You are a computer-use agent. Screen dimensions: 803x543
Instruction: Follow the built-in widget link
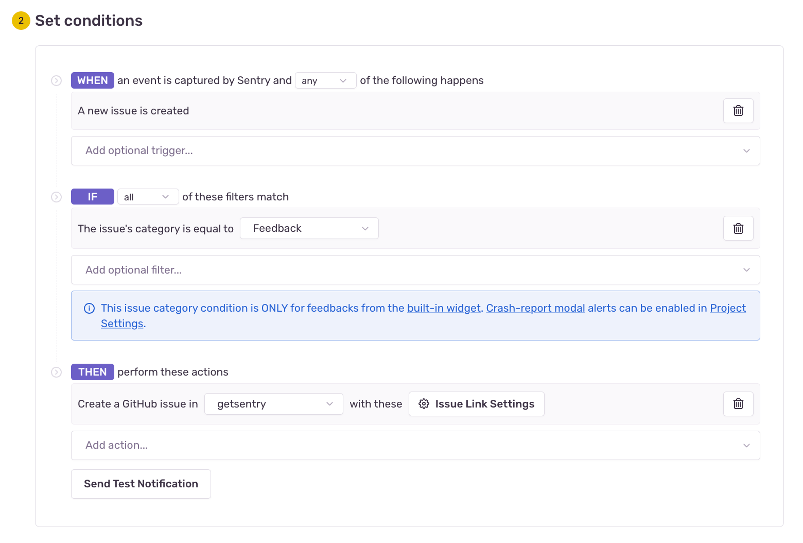[444, 308]
